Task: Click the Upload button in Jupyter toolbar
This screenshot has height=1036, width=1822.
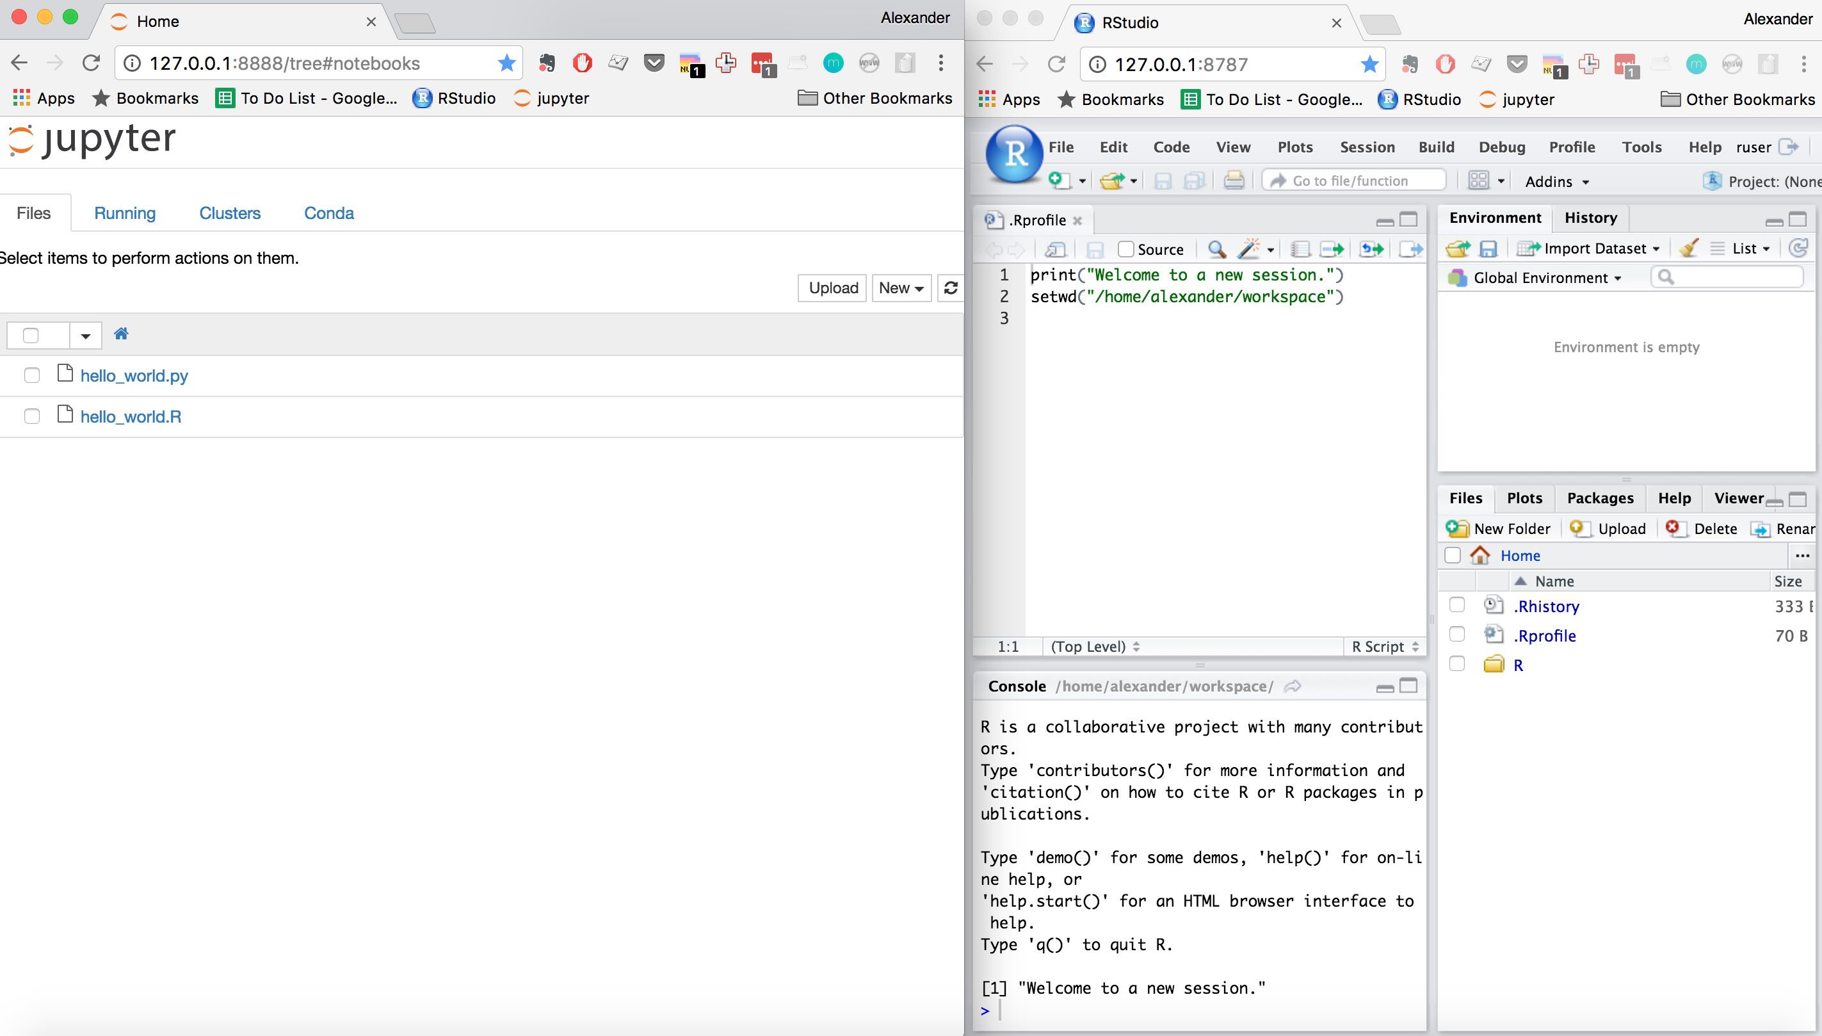Action: click(x=832, y=287)
